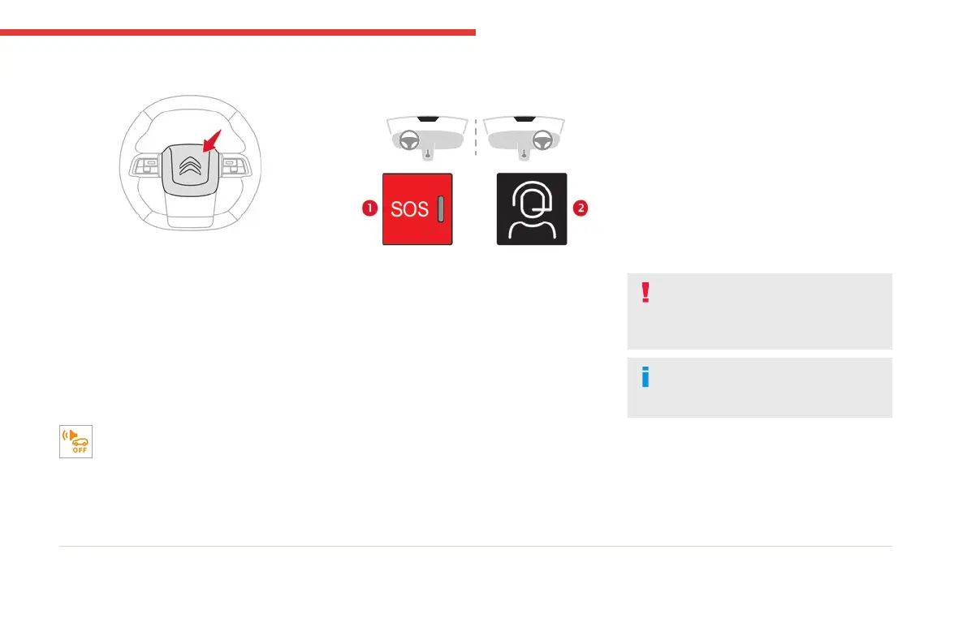Click the red header bar at top
Viewport: 967px width, 644px height.
point(238,32)
